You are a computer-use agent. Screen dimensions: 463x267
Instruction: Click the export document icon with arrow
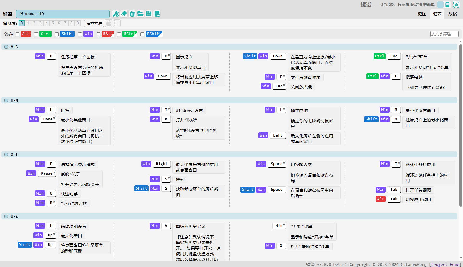point(157,14)
